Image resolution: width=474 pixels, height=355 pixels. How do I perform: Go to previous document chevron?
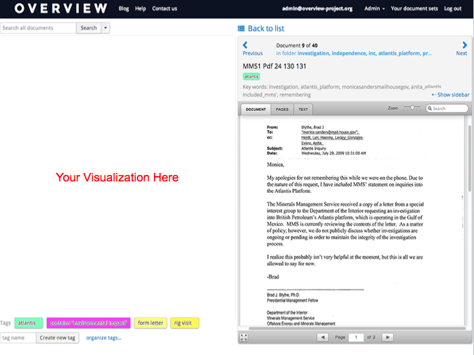tap(245, 45)
